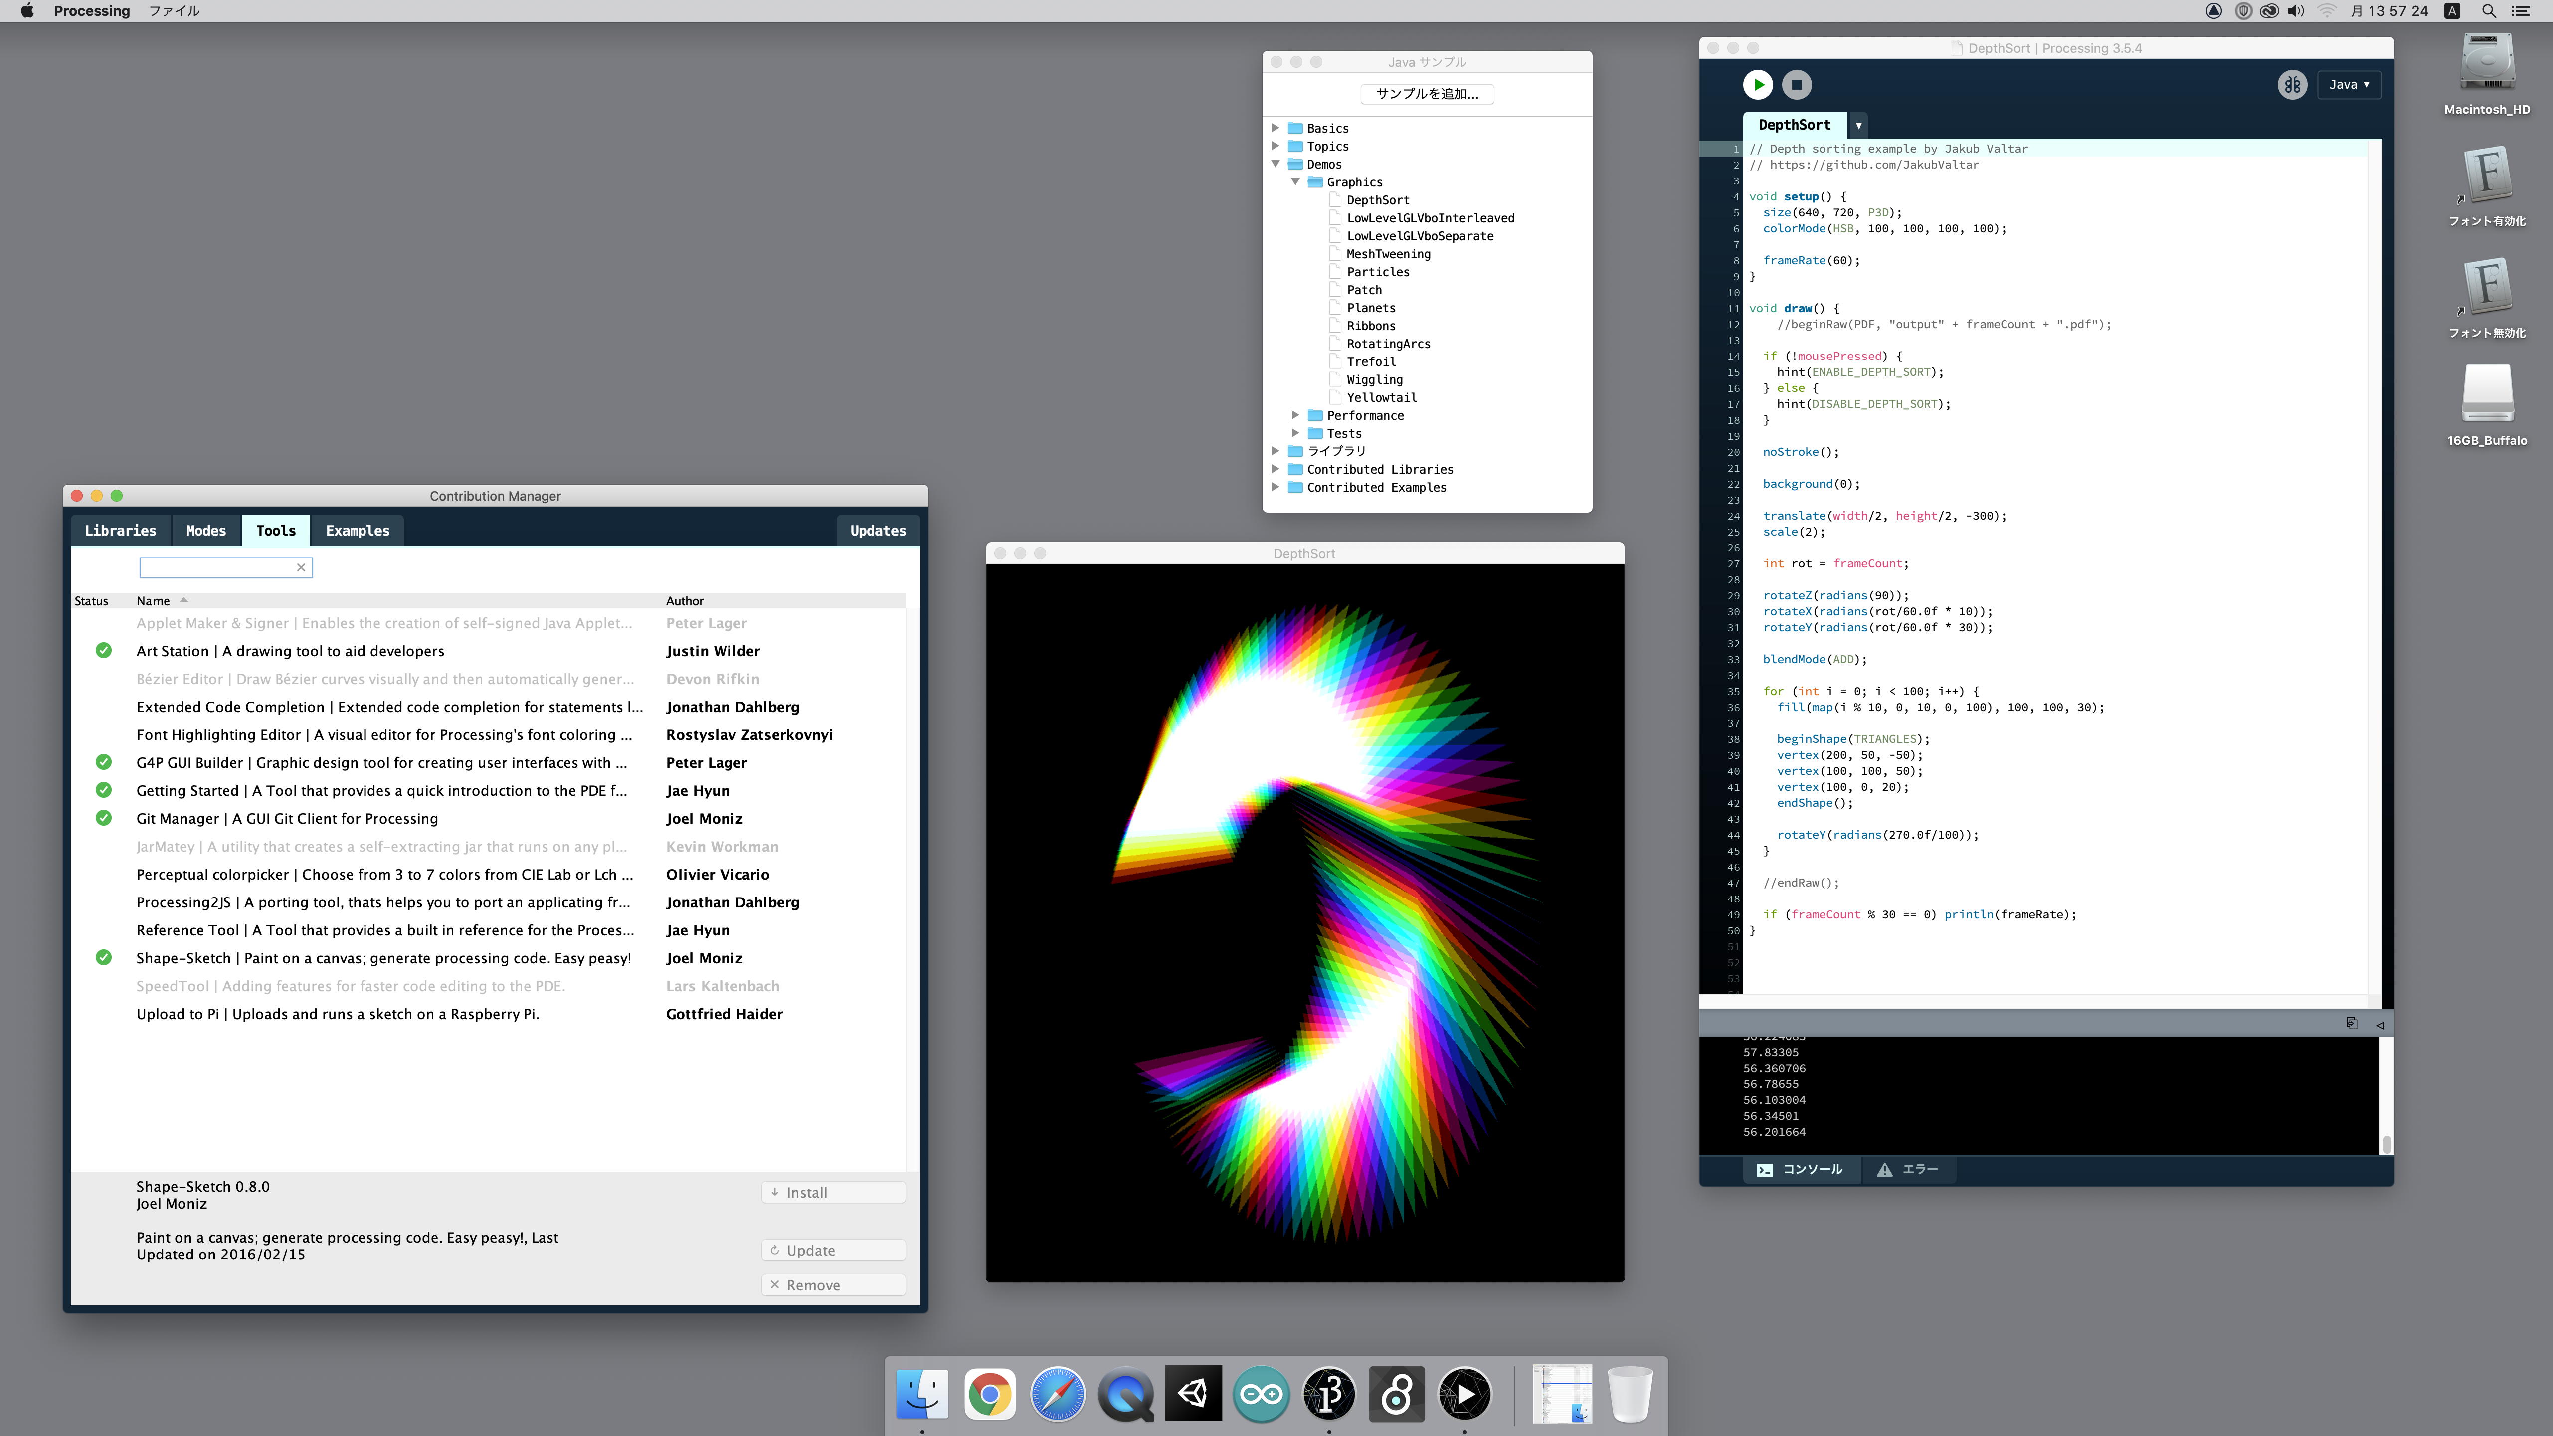Open the Arduino app in dock

pos(1261,1395)
